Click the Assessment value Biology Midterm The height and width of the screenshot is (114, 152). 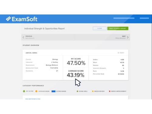[52, 65]
